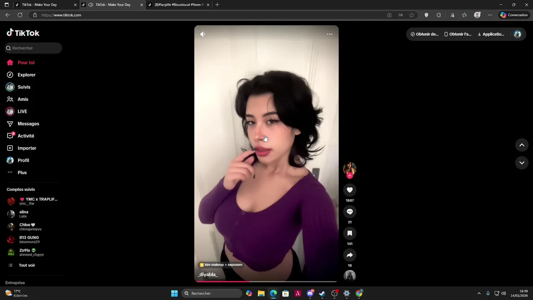Mute the video with the speaker icon
Image resolution: width=533 pixels, height=300 pixels.
point(203,34)
